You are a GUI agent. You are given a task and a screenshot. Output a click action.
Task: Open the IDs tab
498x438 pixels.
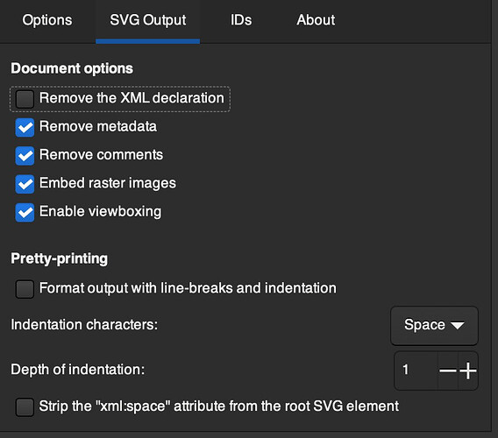(x=241, y=20)
